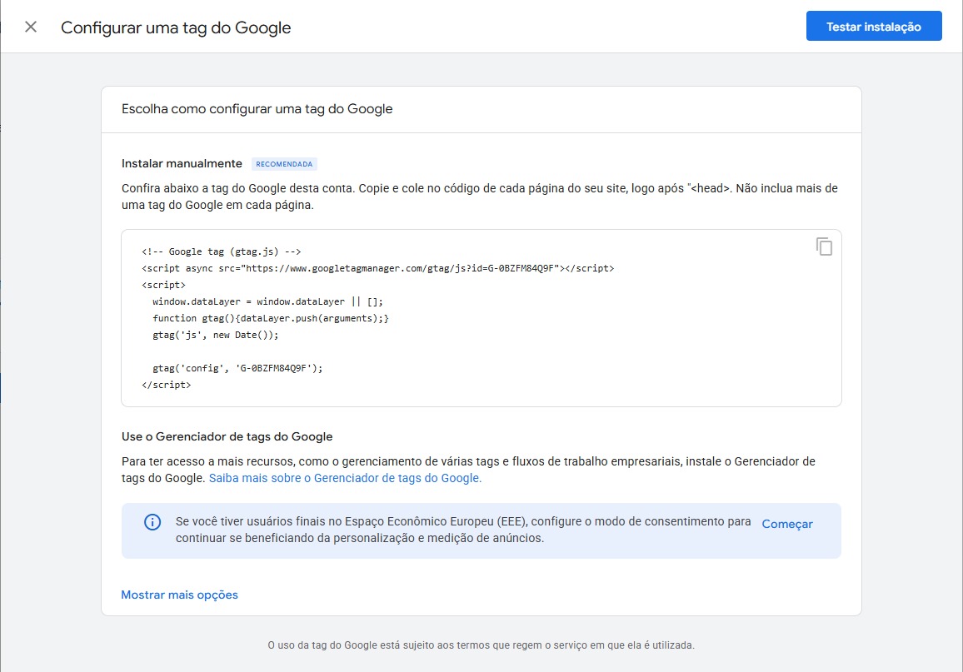Click the window.dataLayer code line
Image resolution: width=963 pixels, height=672 pixels.
267,301
